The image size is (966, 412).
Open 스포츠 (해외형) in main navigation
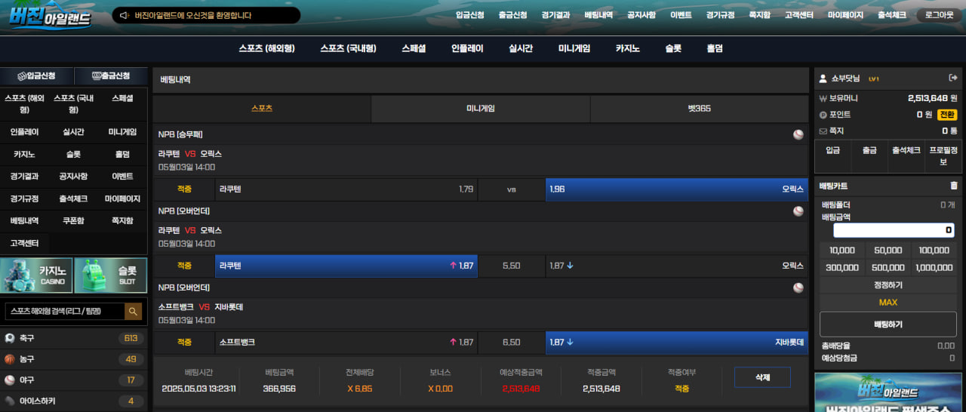pos(266,48)
